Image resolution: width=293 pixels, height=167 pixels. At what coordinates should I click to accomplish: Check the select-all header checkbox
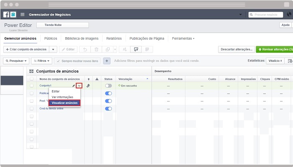tap(31, 79)
